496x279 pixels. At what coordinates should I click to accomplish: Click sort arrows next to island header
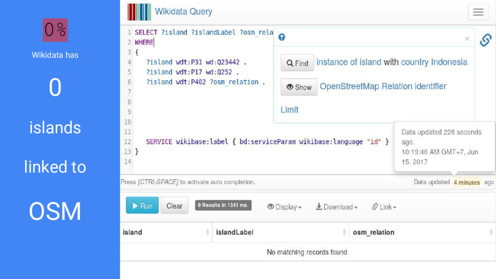(207, 232)
